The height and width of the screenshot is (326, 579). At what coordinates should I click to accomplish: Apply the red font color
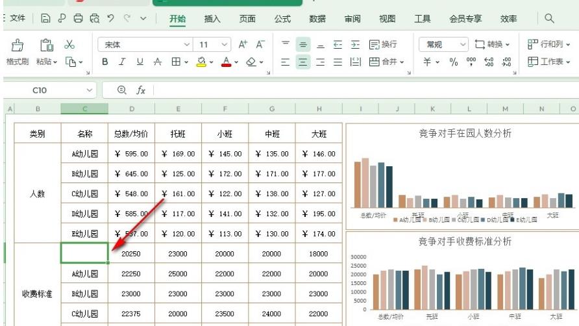227,62
